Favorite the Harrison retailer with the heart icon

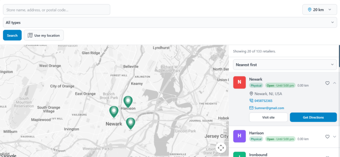pos(327,137)
